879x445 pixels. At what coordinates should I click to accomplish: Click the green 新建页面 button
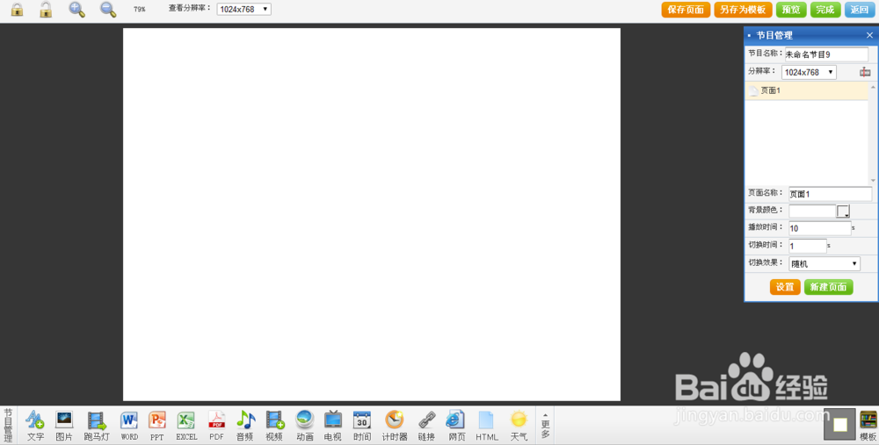tap(829, 287)
